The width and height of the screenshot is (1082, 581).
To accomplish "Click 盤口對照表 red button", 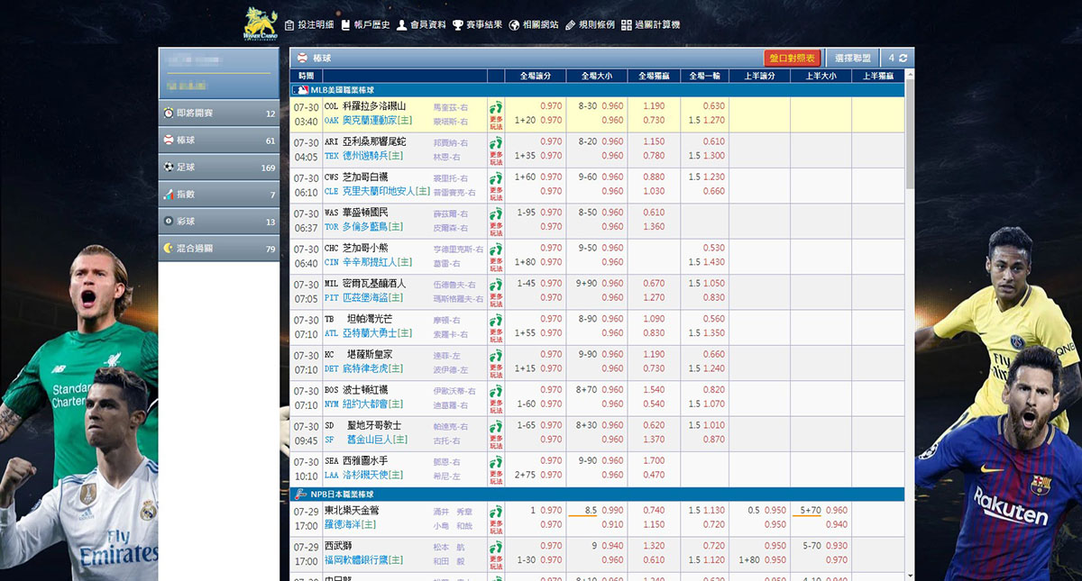I will click(792, 58).
